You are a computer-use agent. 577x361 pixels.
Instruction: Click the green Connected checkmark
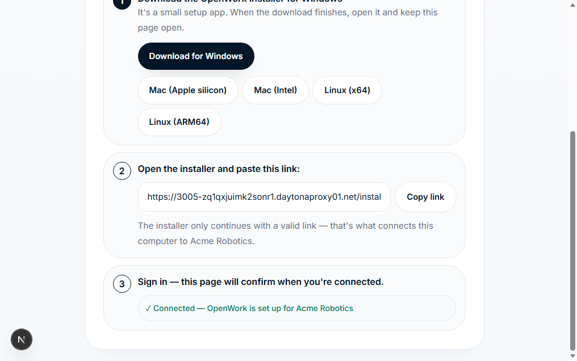(148, 308)
